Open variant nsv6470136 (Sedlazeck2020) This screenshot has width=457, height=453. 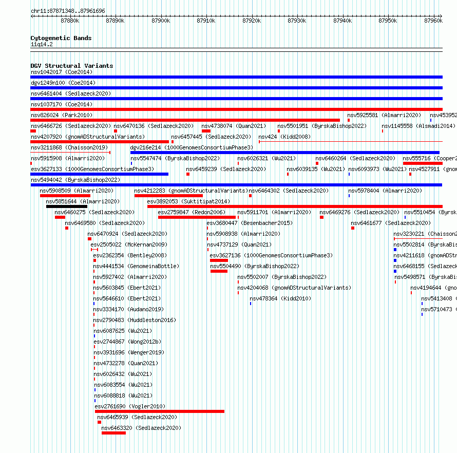154,126
